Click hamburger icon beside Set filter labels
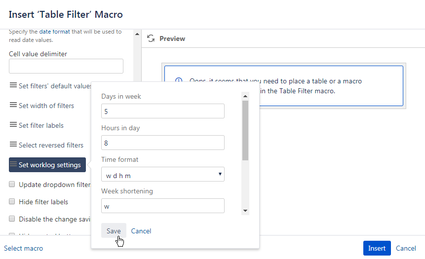Image resolution: width=425 pixels, height=259 pixels. [x=13, y=125]
